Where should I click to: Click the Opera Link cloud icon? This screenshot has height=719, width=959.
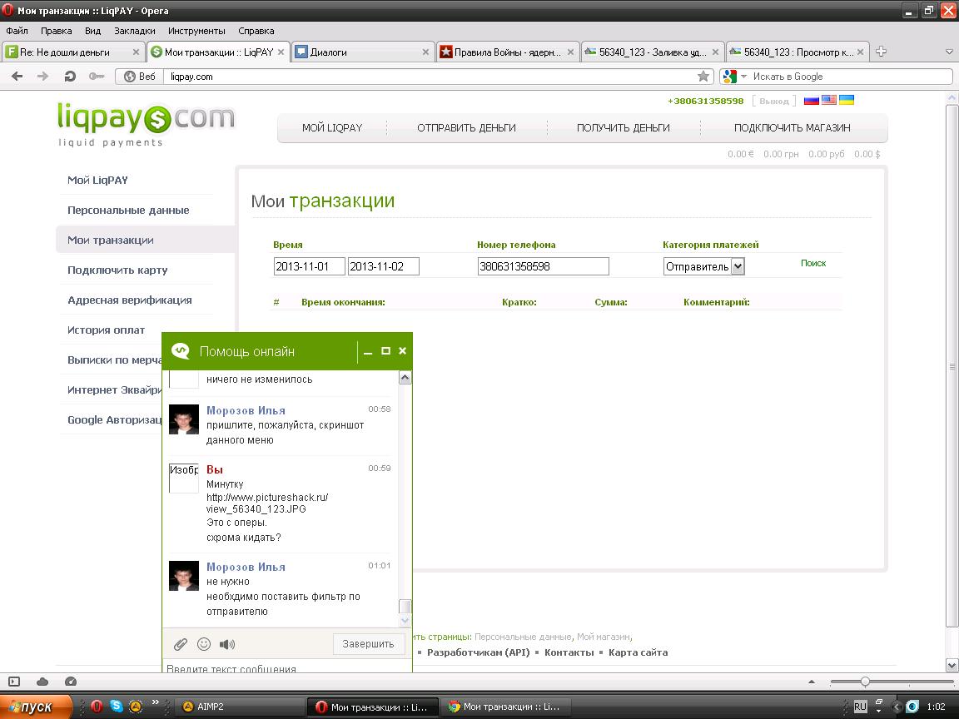tap(42, 681)
